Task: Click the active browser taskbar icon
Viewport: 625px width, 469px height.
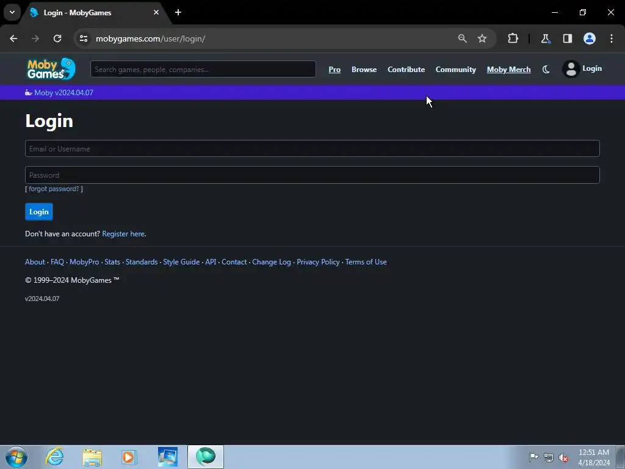Action: (x=205, y=457)
